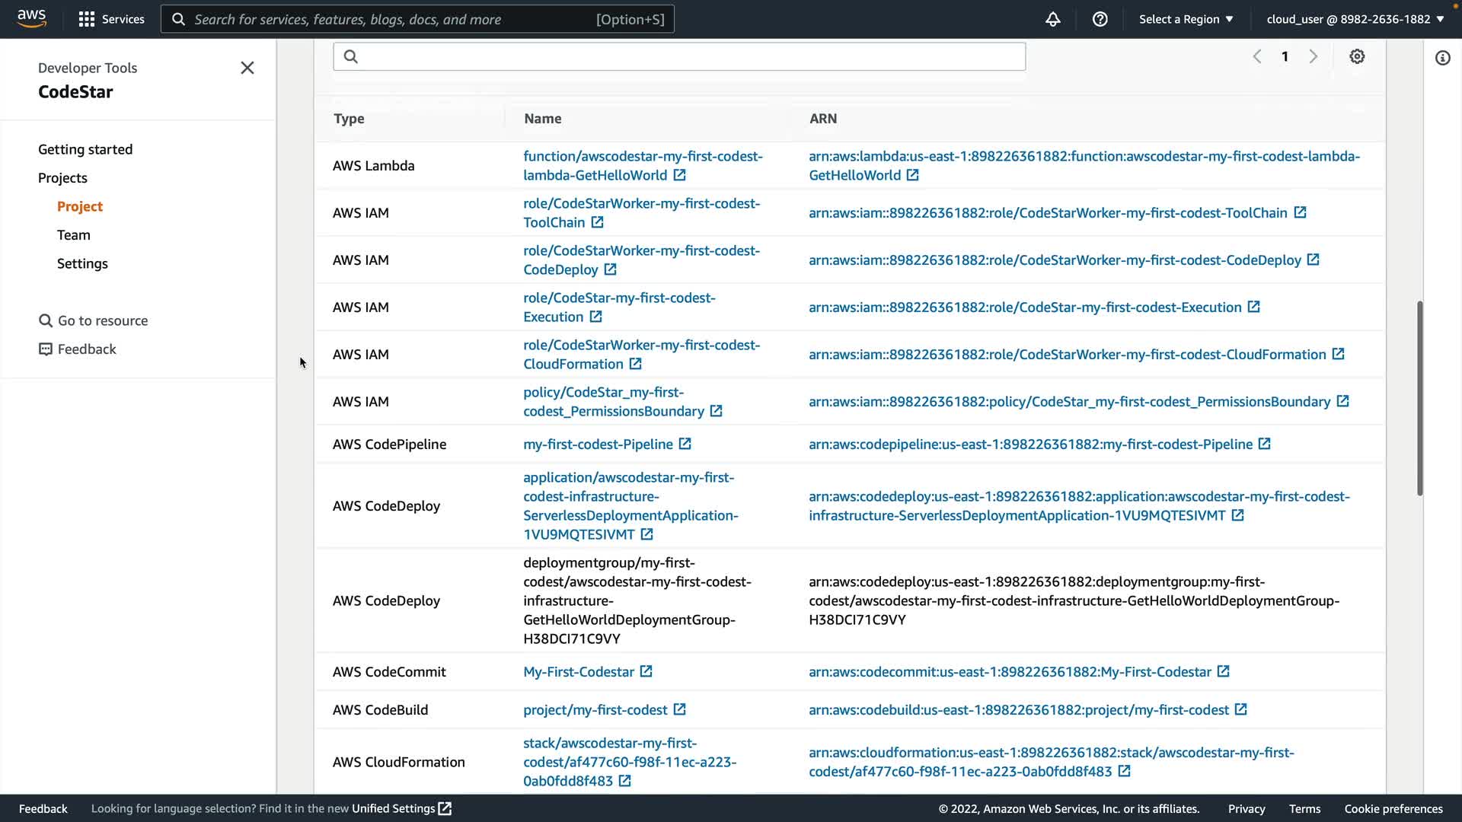Open the my-first-codest-Pipeline link
Viewport: 1462px width, 822px height.
(598, 444)
